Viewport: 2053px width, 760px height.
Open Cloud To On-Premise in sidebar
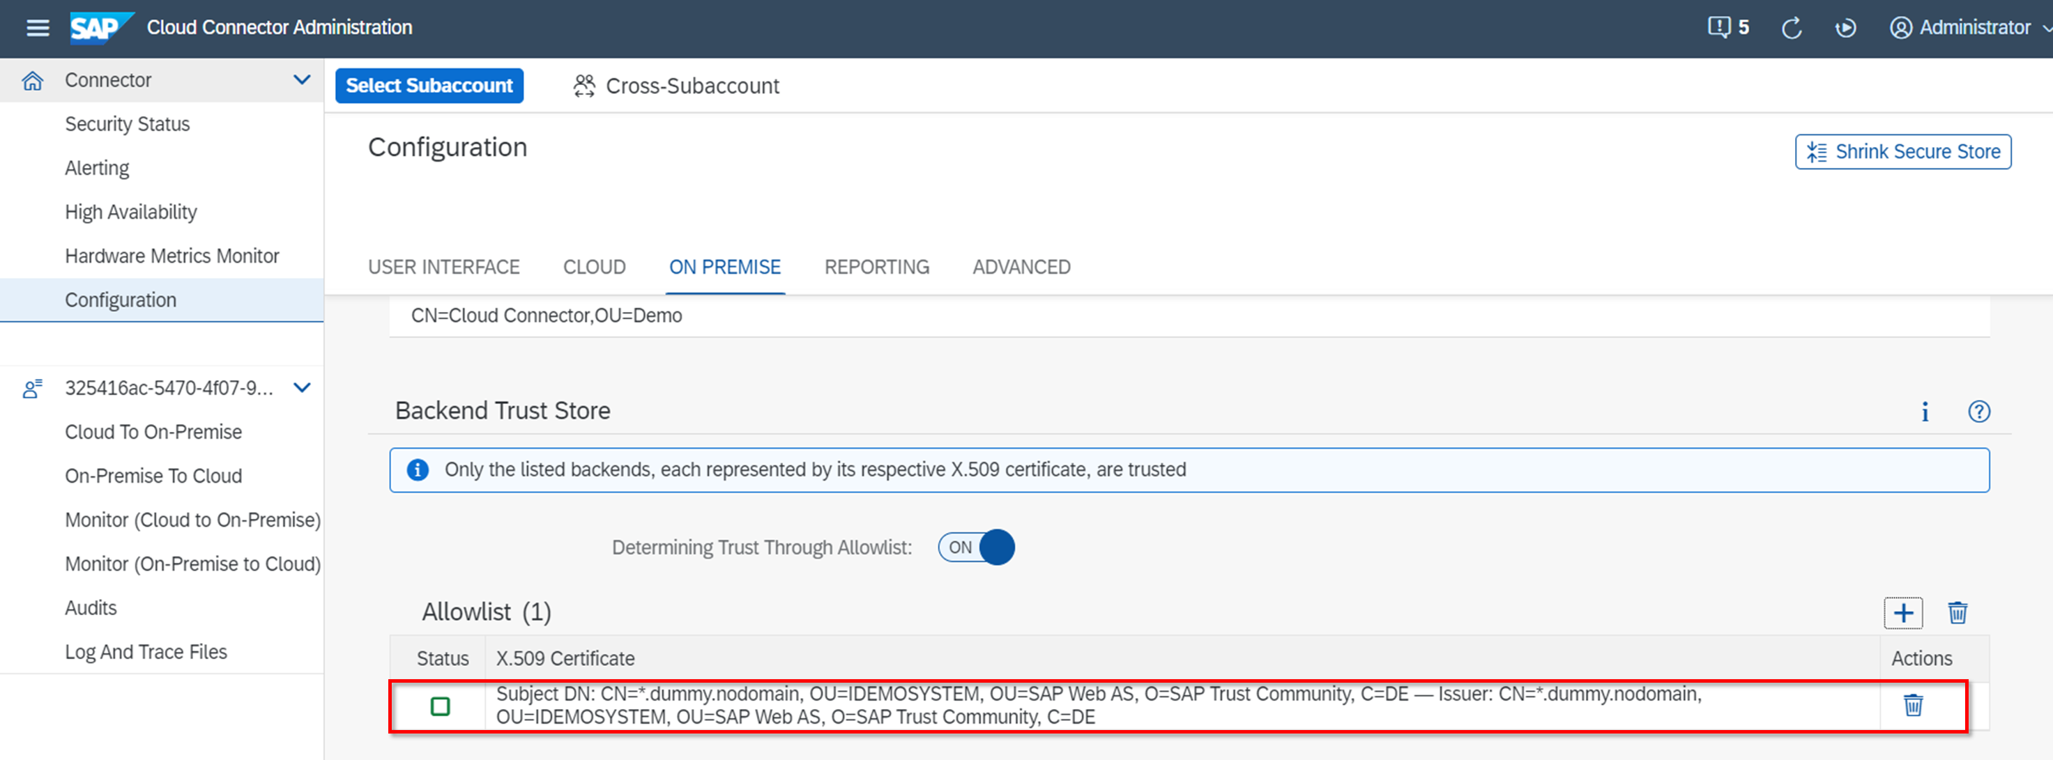(153, 432)
